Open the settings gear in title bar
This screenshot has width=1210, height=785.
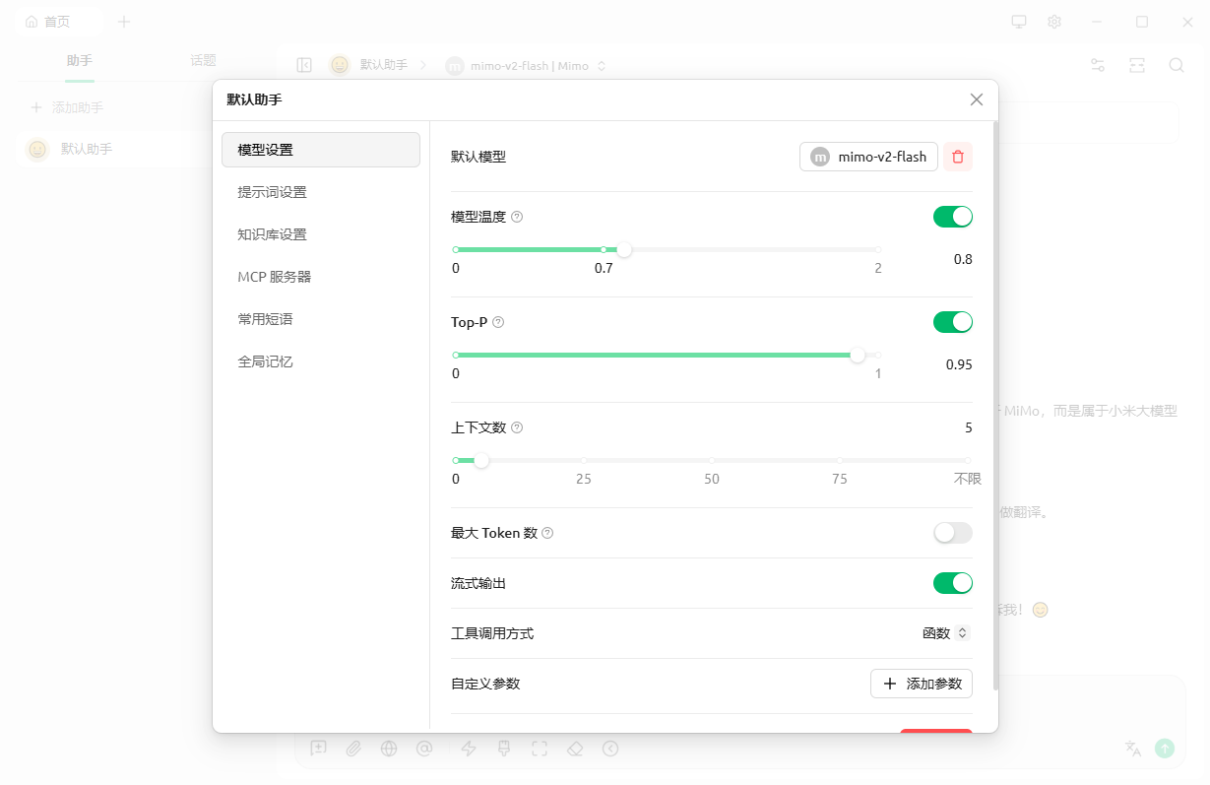[x=1054, y=22]
